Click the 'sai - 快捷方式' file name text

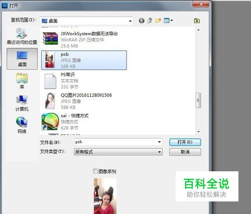point(74,116)
